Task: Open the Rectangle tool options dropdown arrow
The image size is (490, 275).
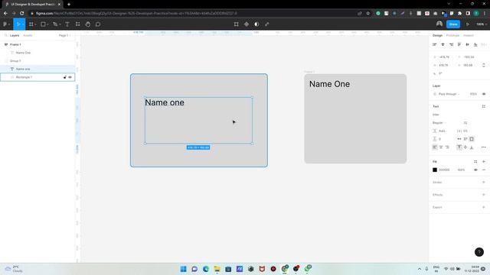Action: coord(47,24)
